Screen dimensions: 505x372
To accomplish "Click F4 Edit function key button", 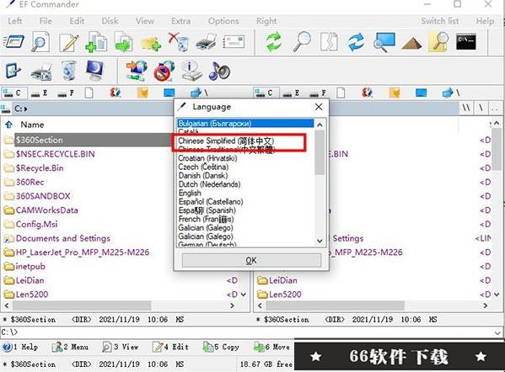I will coord(170,347).
